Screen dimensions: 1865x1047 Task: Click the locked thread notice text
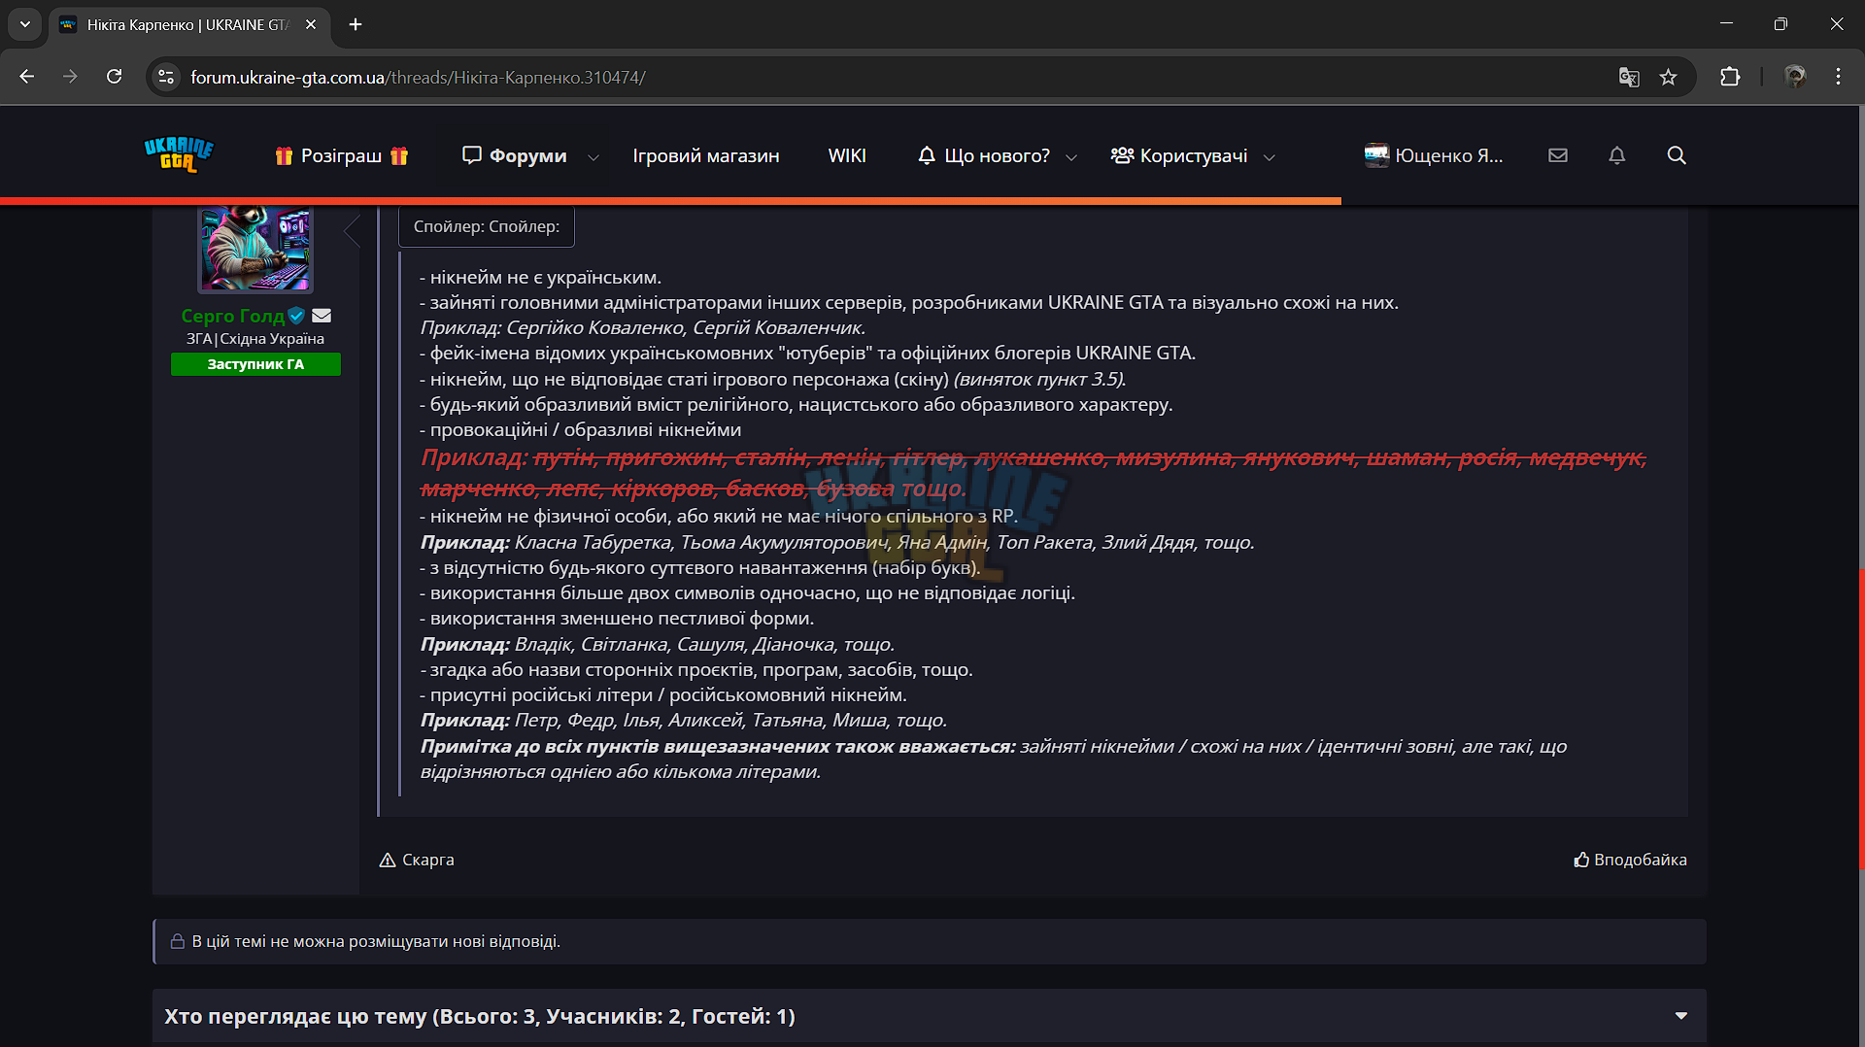click(376, 941)
